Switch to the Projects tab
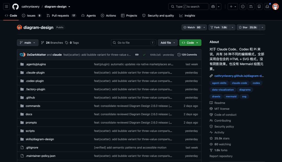Screen dimensions: 282x162 pyautogui.click(x=129, y=16)
